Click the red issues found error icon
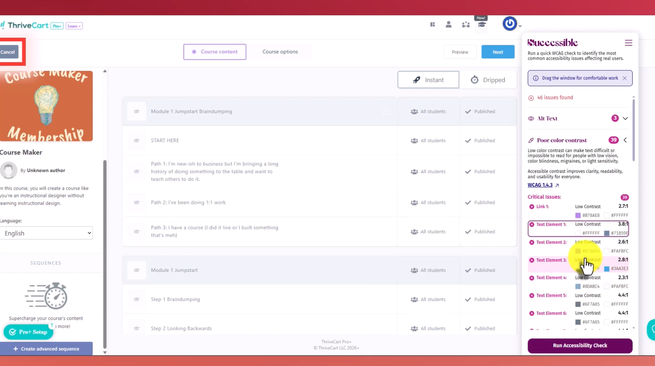The height and width of the screenshot is (366, 655). click(531, 98)
